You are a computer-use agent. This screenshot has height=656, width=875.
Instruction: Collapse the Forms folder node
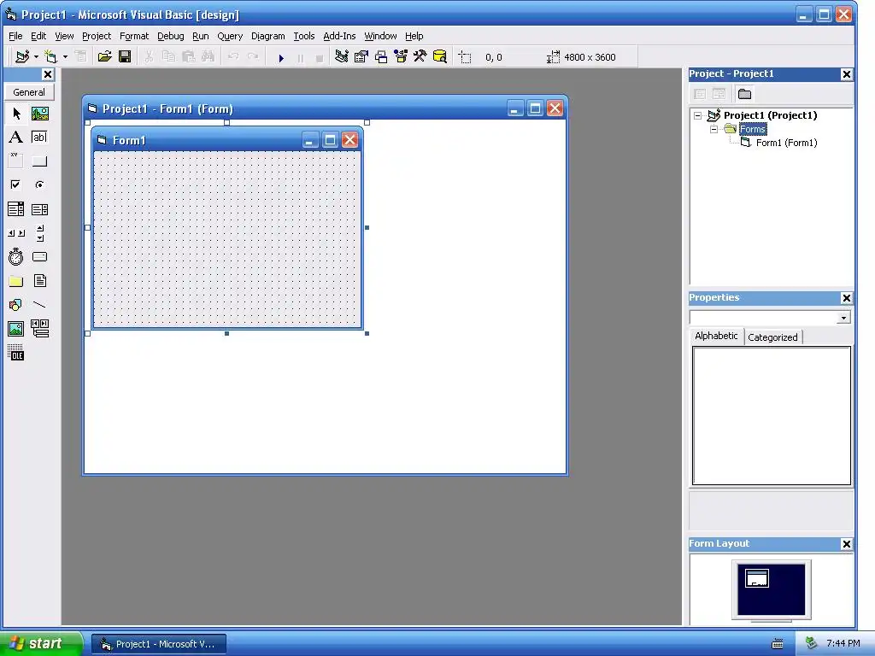pos(714,130)
